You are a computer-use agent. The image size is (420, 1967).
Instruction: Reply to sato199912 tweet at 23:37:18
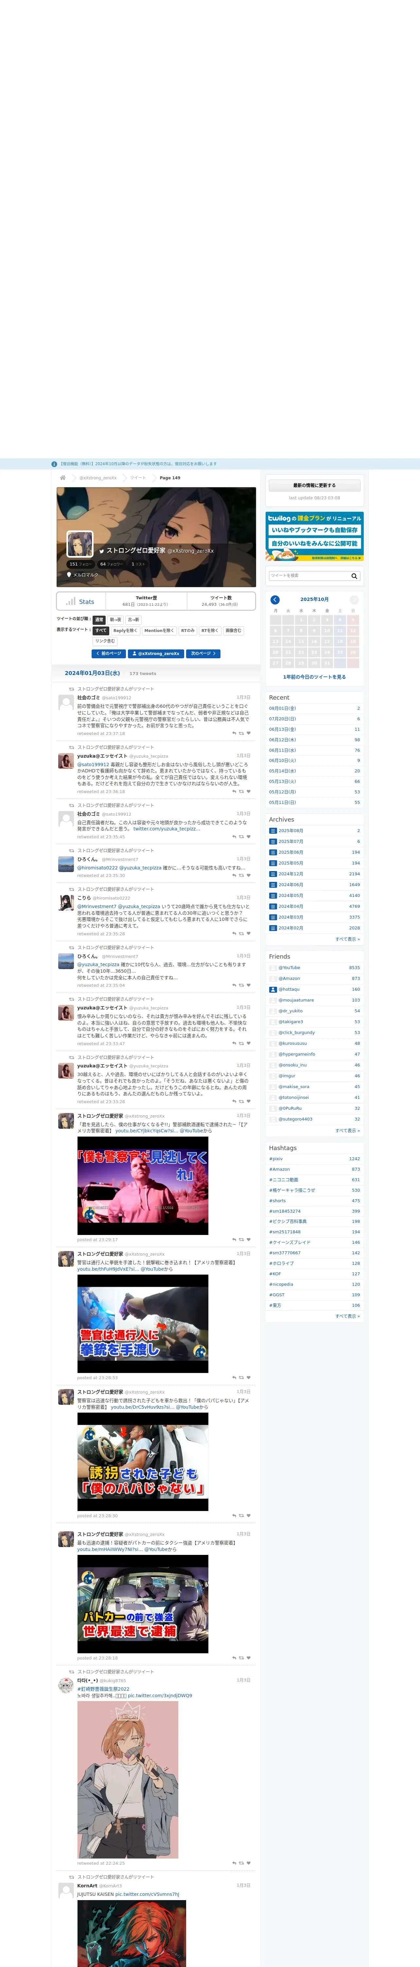[234, 733]
